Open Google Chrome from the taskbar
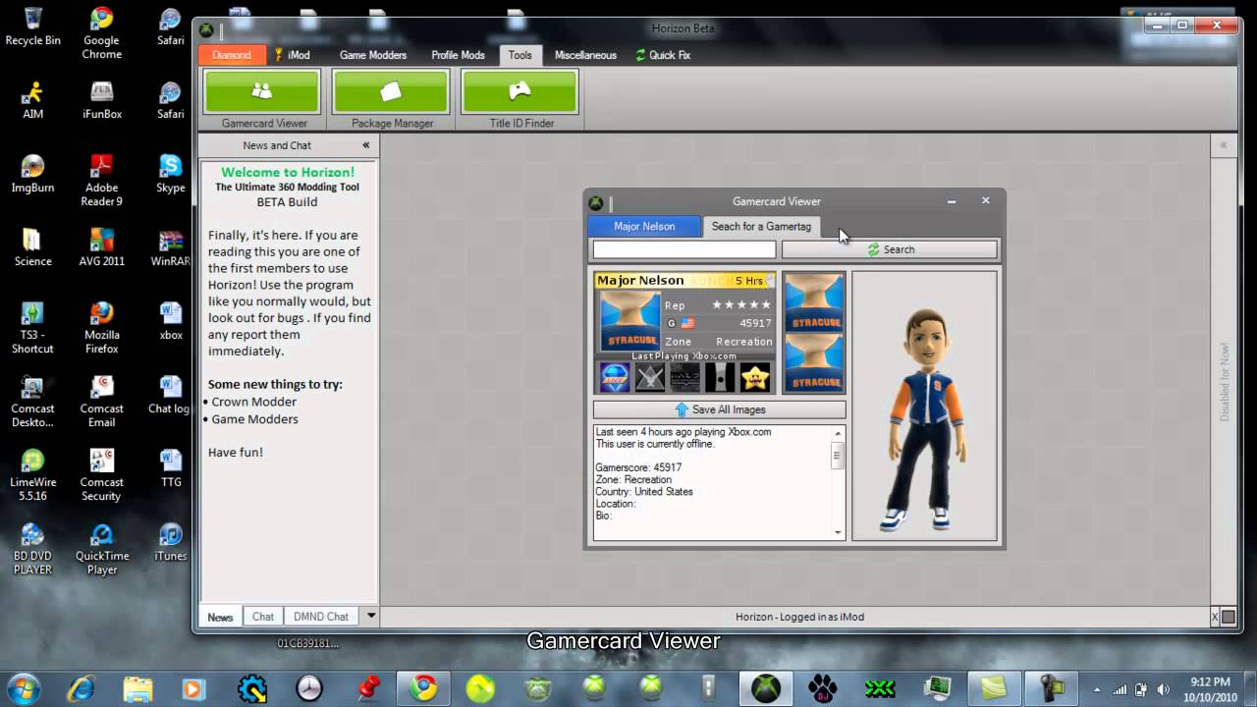 click(424, 687)
